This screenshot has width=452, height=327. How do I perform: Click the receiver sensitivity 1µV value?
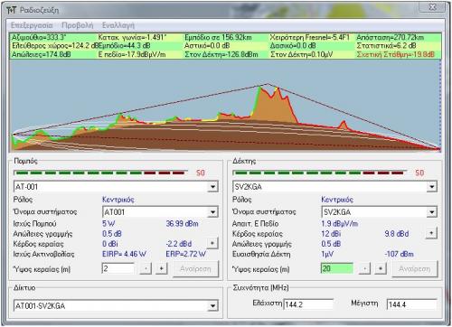point(327,254)
